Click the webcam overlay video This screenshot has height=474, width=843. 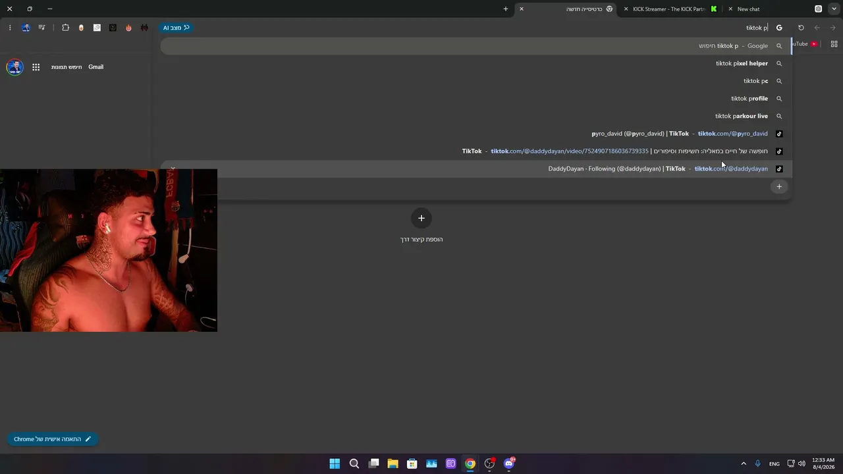click(x=109, y=250)
